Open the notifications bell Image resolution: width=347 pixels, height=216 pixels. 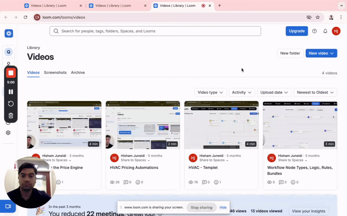tap(325, 31)
